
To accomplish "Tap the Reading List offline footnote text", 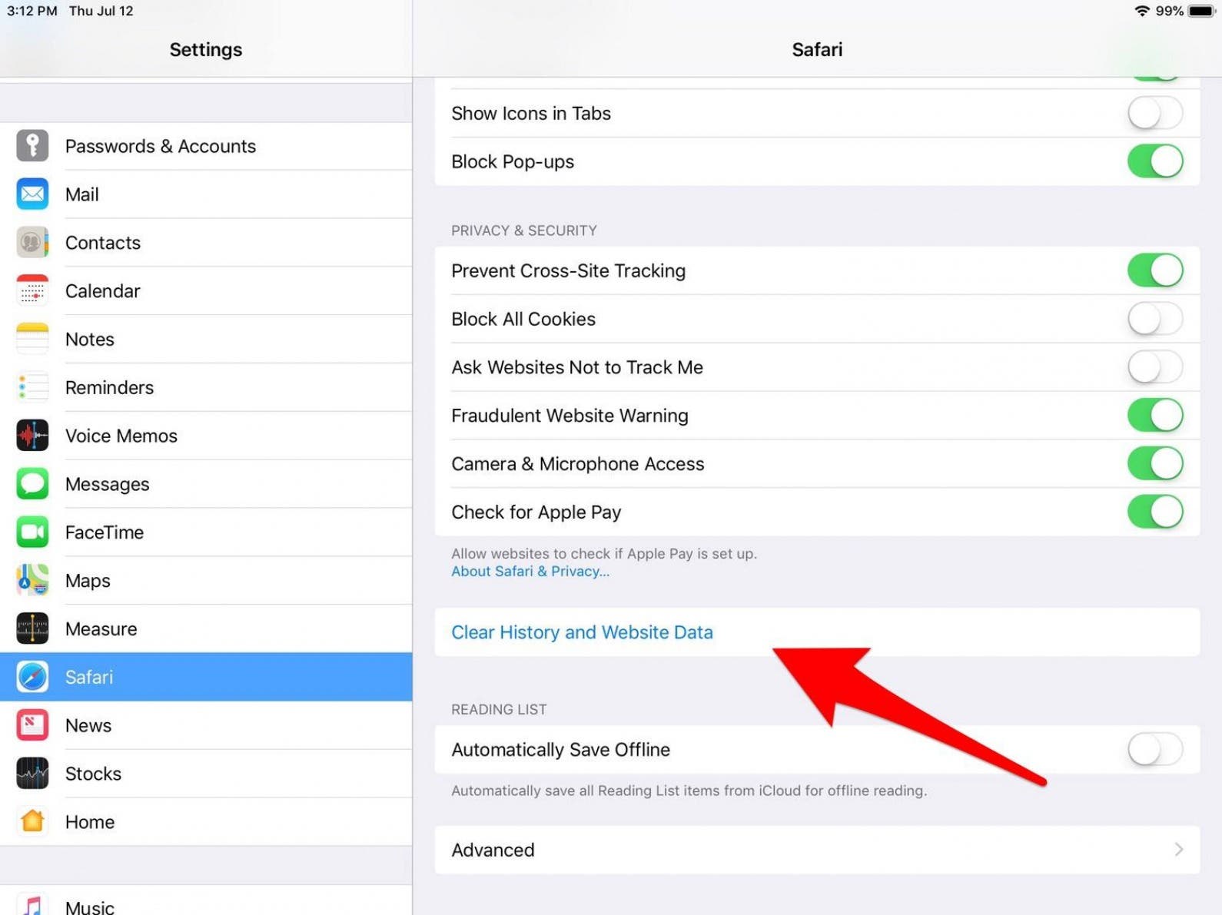I will click(x=689, y=791).
